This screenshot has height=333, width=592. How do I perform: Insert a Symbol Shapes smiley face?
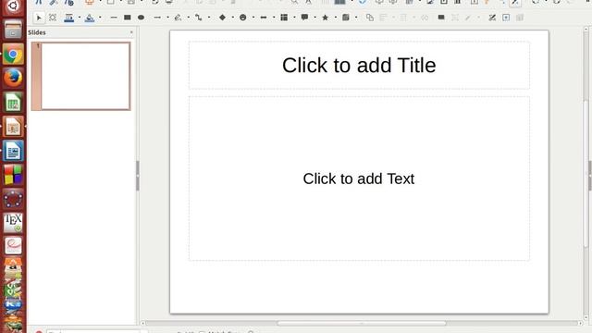[242, 18]
